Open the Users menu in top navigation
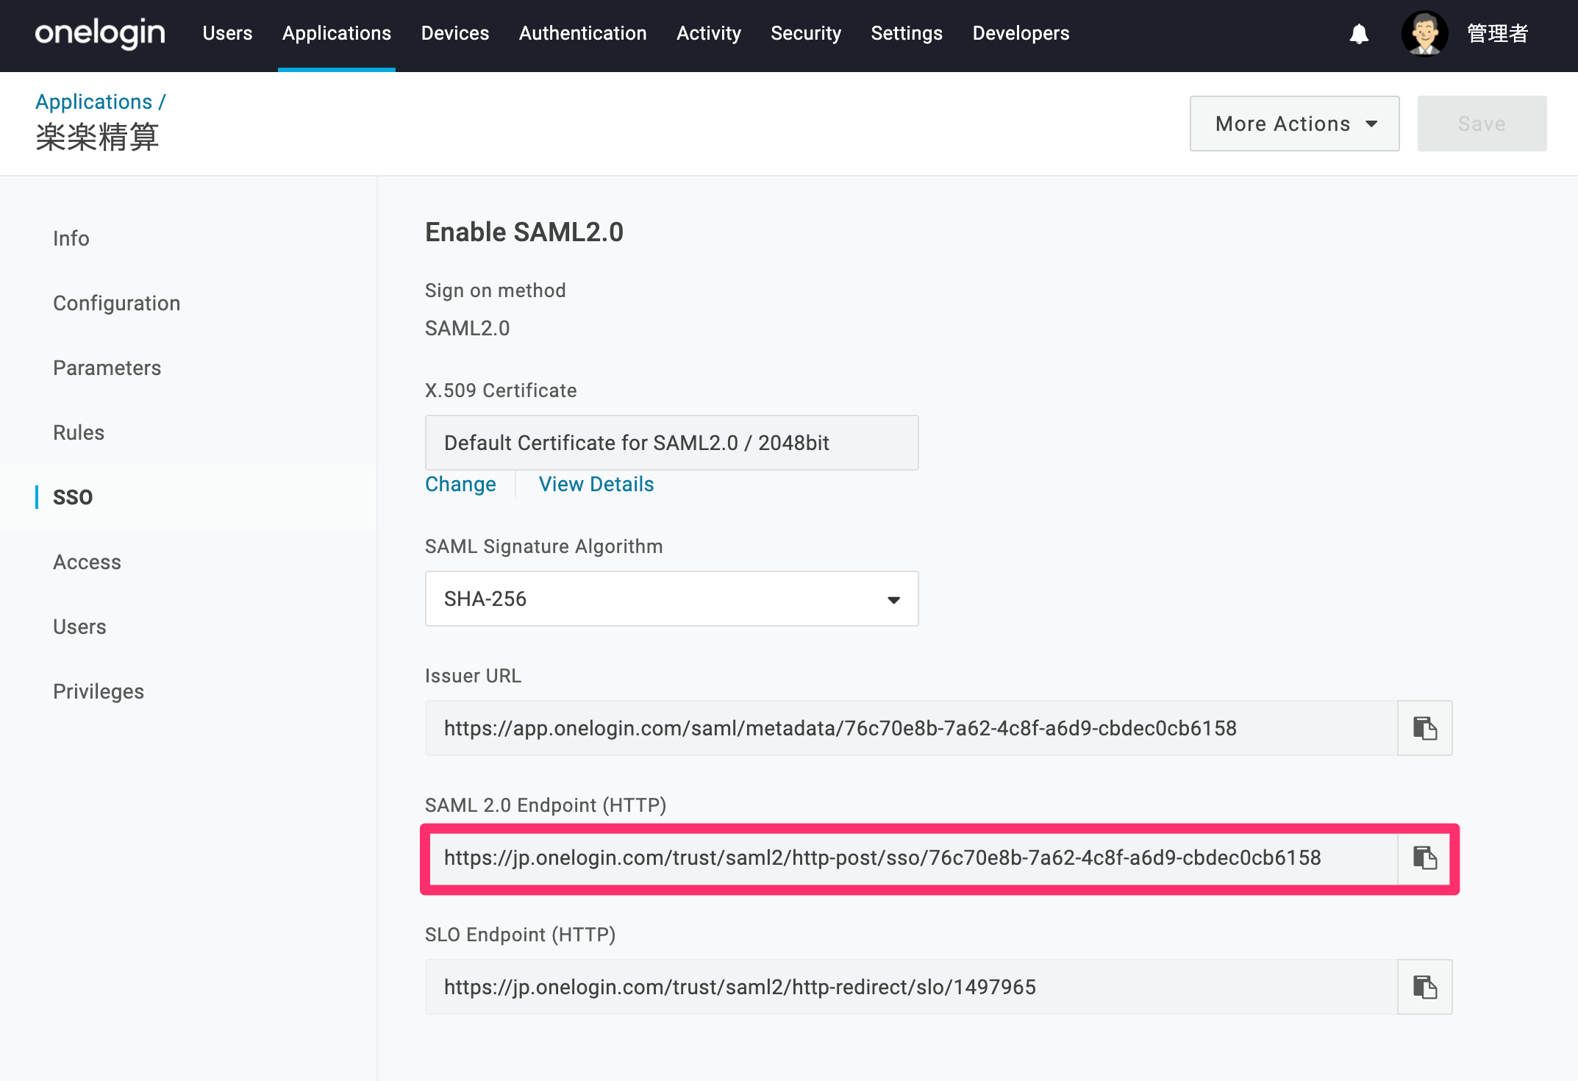This screenshot has width=1578, height=1081. tap(227, 33)
